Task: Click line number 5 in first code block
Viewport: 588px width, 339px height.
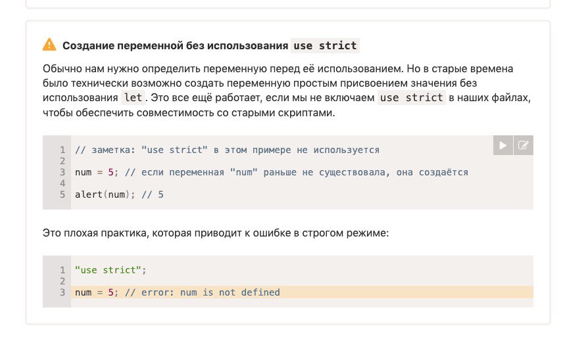Action: pyautogui.click(x=62, y=194)
